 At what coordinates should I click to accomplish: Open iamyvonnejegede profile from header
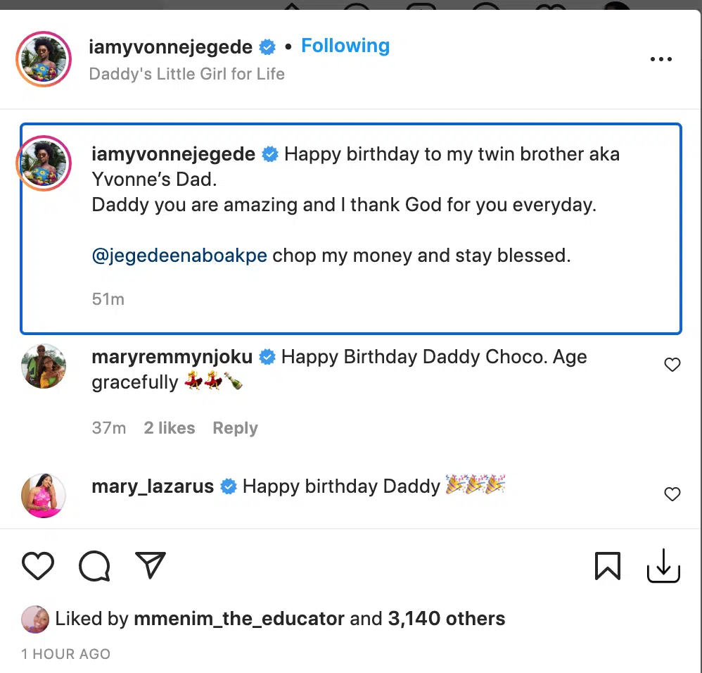click(171, 47)
